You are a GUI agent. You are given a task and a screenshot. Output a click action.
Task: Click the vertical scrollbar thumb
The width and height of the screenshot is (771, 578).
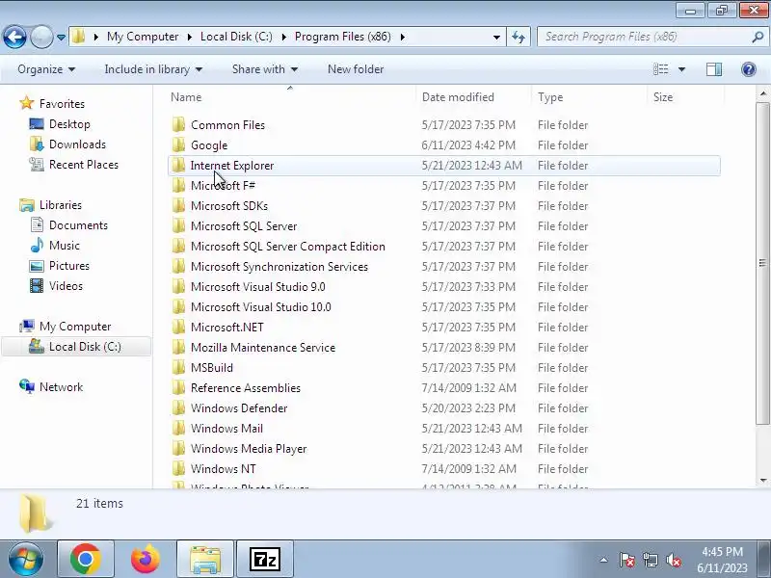tap(763, 263)
